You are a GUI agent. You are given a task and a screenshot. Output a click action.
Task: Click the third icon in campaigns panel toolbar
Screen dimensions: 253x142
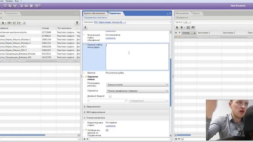click(14, 23)
